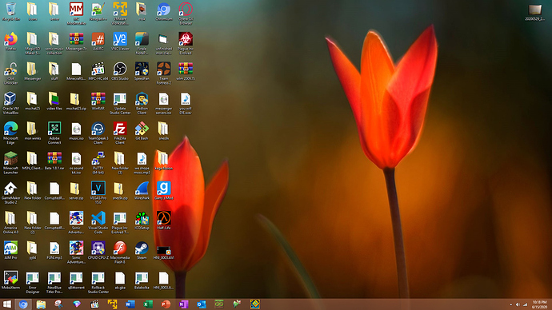Select the OBS Studio desktop icon
552x310 pixels.
[120, 71]
